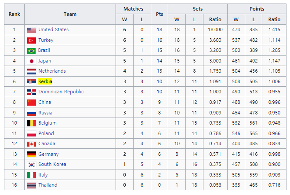The image size is (290, 195).
Task: Click the South Korea flag icon
Action: point(32,165)
